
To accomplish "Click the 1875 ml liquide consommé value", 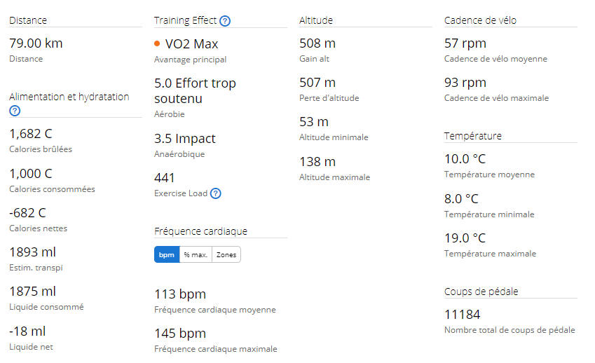I will 33,292.
